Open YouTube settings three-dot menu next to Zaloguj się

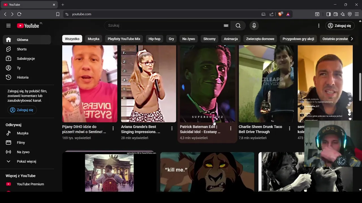click(x=319, y=26)
